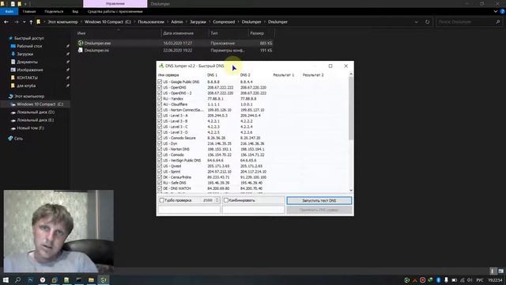Open КОНТАКТЫ folder in sidebar
The height and width of the screenshot is (285, 506).
27,78
